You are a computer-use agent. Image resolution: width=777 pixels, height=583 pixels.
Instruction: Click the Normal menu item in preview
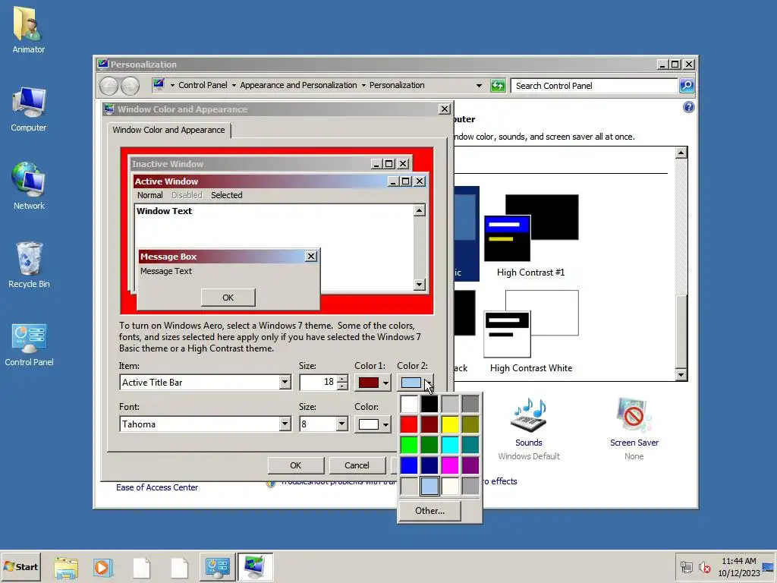(149, 195)
